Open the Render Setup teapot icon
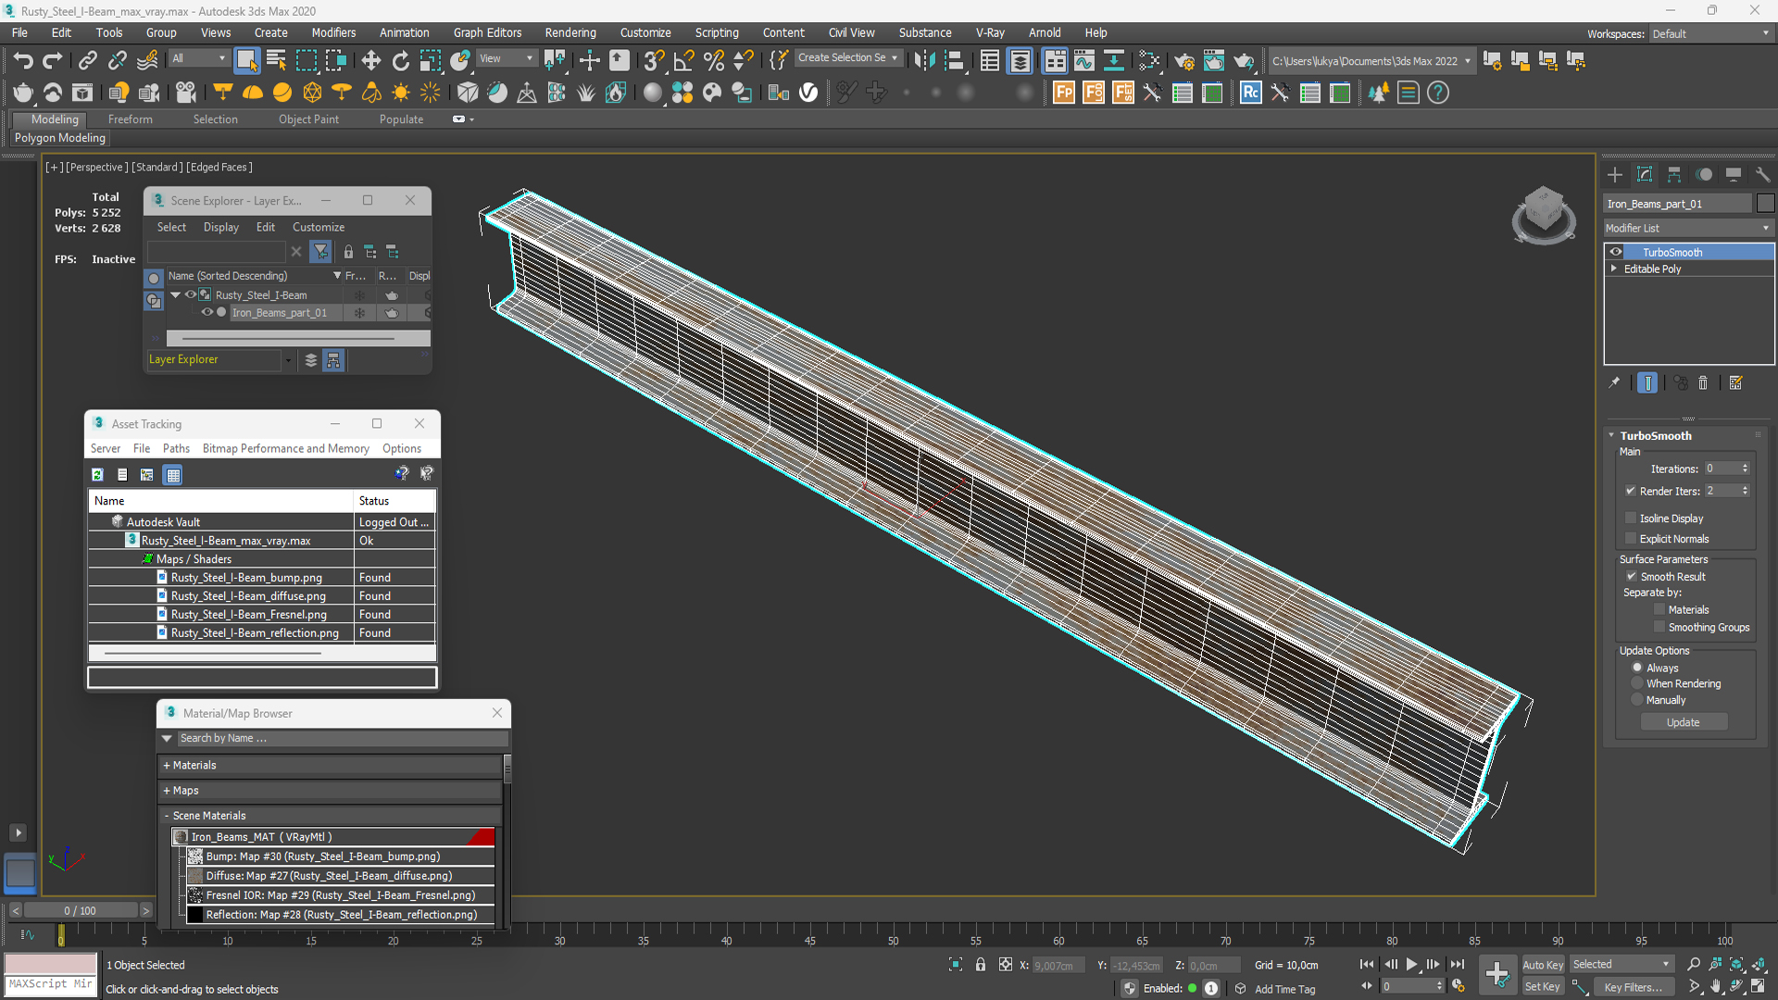The height and width of the screenshot is (1000, 1778). click(1183, 61)
